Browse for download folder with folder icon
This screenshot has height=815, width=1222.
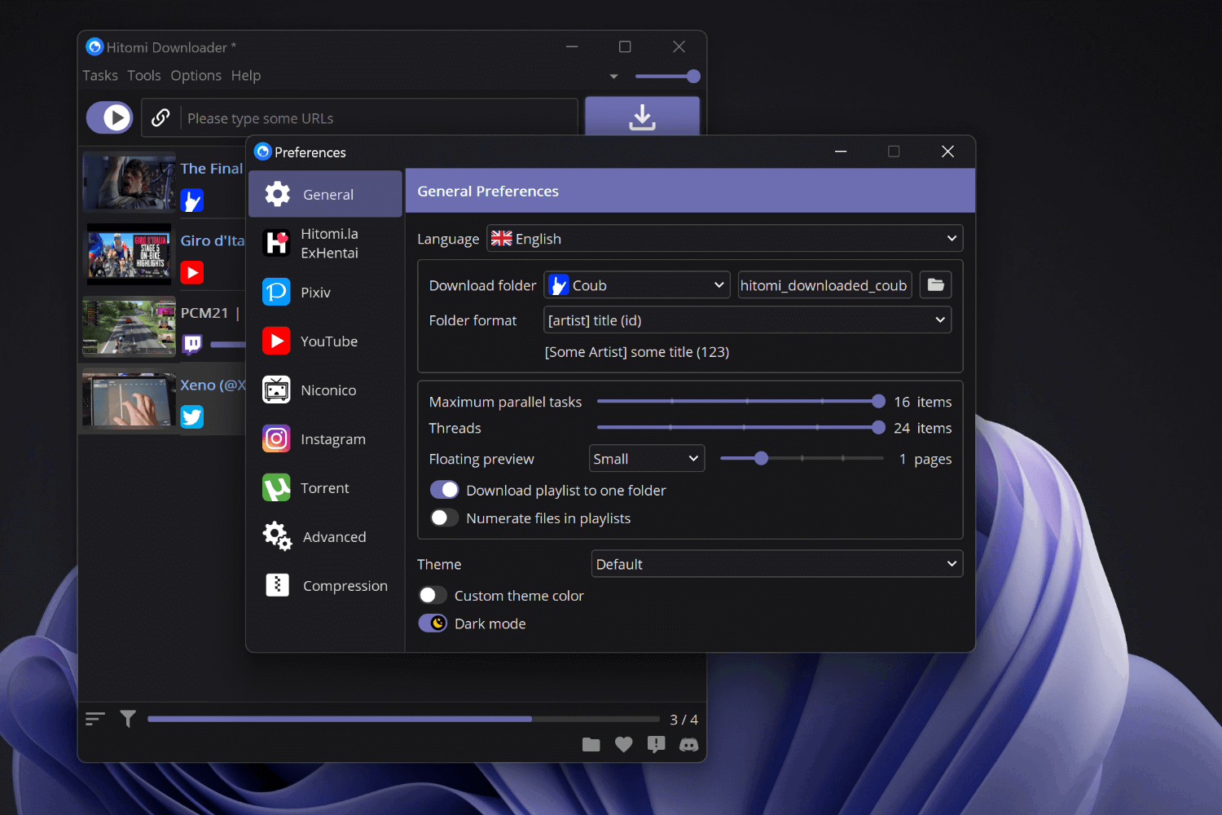pos(935,285)
